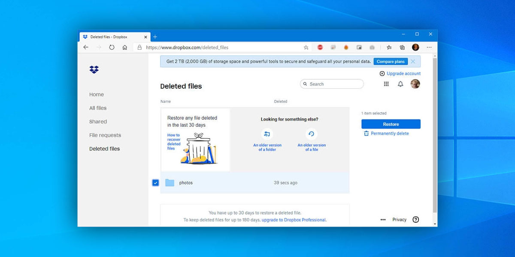
Task: Click the Permanently delete link
Action: click(390, 134)
